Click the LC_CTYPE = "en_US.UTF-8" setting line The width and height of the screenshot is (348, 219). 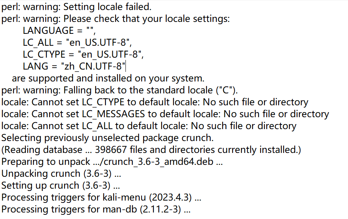point(82,54)
